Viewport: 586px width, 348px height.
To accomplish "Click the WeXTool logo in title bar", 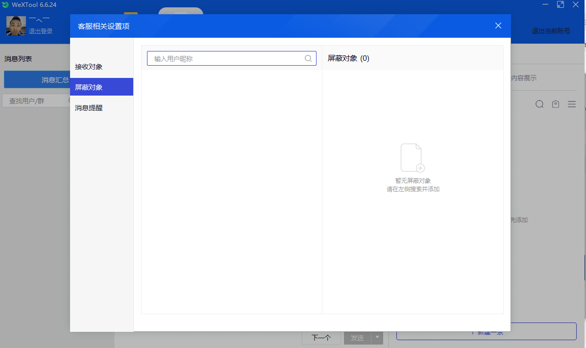I will point(5,4).
